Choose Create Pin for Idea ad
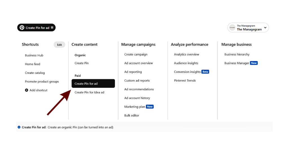Viewport: 289px width, 152px height. pos(89,92)
